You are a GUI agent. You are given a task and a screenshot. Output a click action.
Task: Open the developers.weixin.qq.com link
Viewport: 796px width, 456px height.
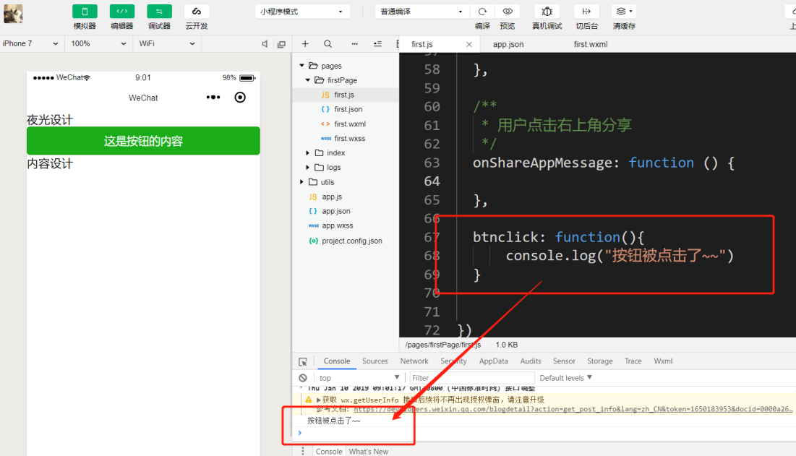[x=573, y=409]
